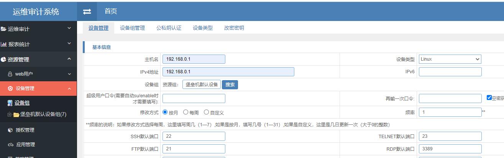Focus the IPv4地址 input field
The height and width of the screenshot is (158, 504).
coord(228,72)
